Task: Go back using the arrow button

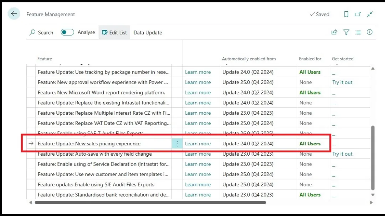Action: coord(14,14)
